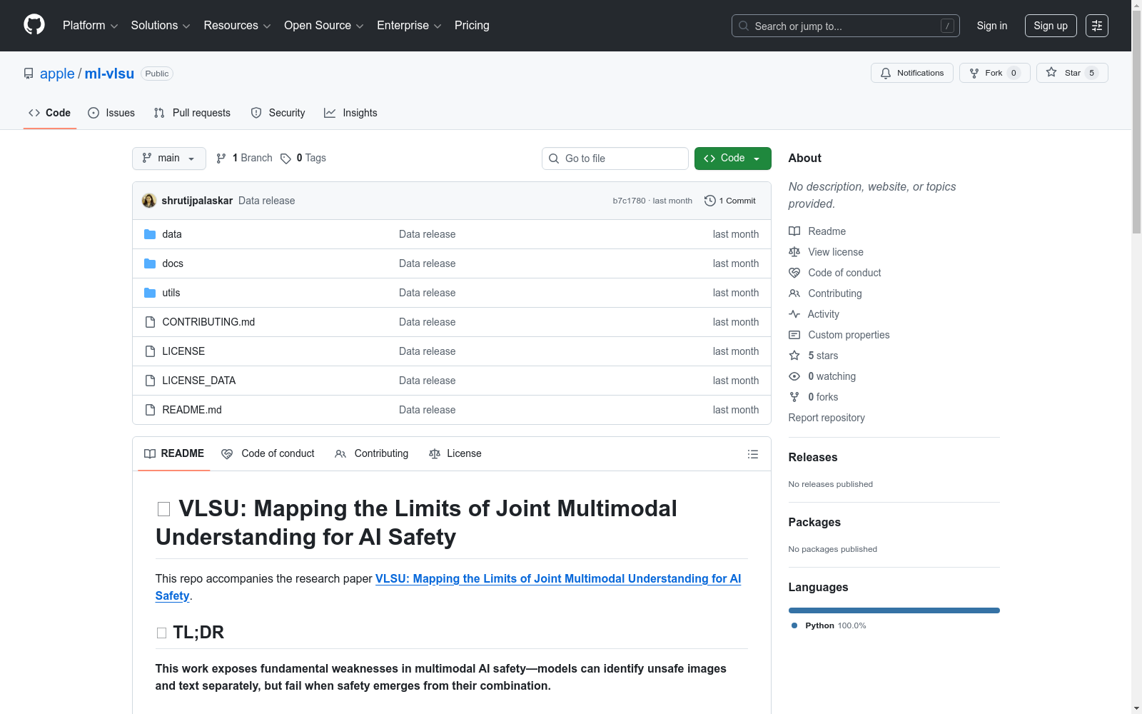Viewport: 1142px width, 714px height.
Task: Switch to the Insights tab
Action: coord(350,113)
